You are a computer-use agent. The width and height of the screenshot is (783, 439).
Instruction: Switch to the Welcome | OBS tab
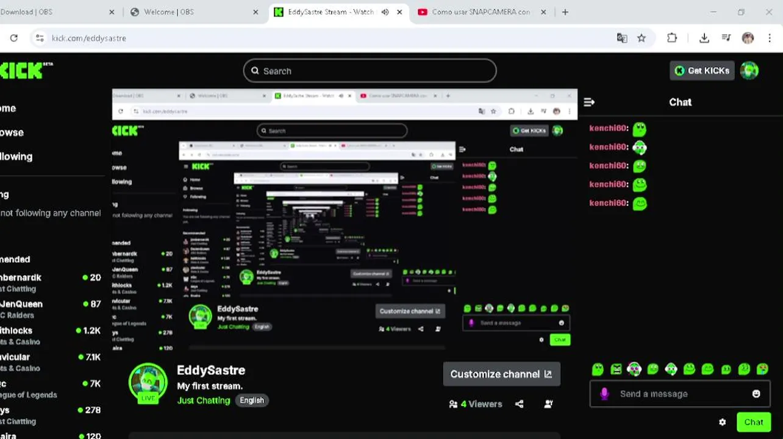pyautogui.click(x=194, y=12)
